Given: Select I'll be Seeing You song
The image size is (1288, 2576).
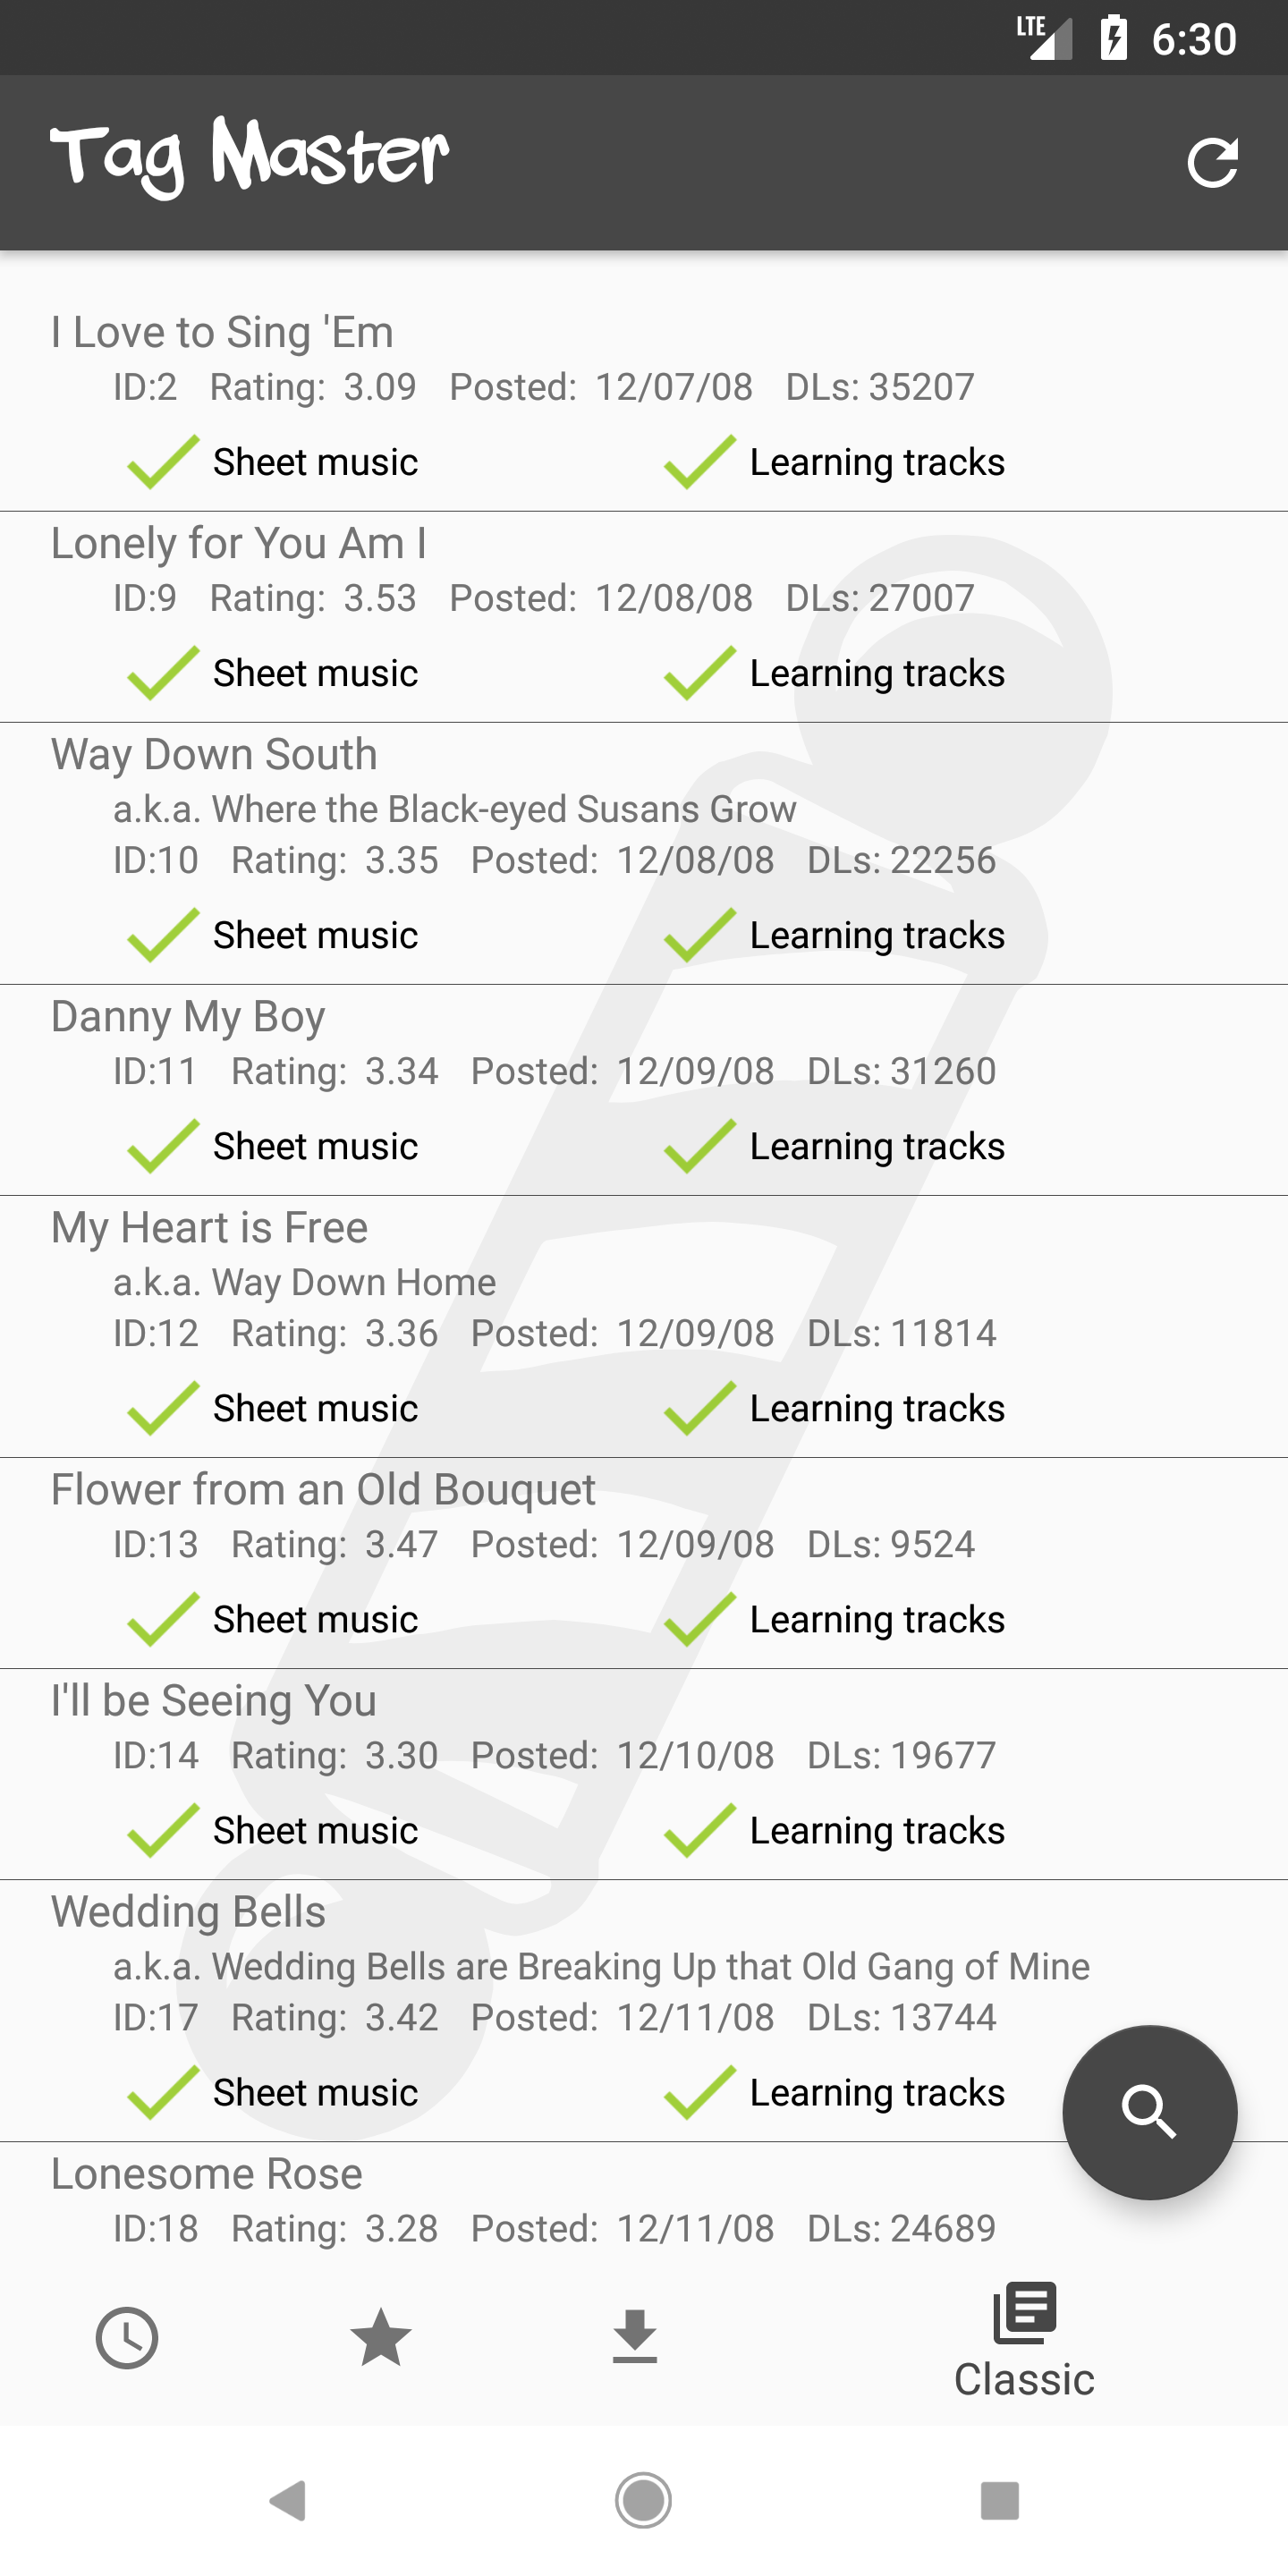Looking at the screenshot, I should [x=213, y=1701].
